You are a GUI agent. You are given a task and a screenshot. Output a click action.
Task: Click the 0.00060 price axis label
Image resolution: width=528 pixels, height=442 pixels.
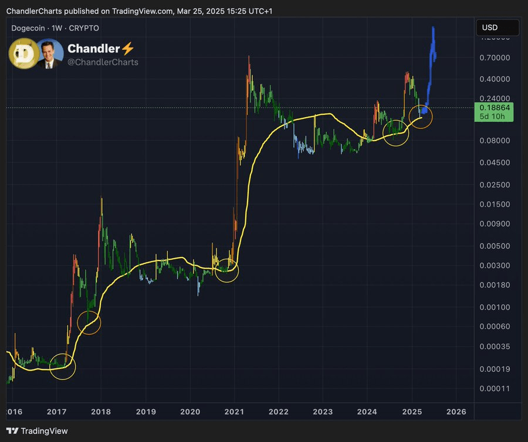[x=495, y=326]
